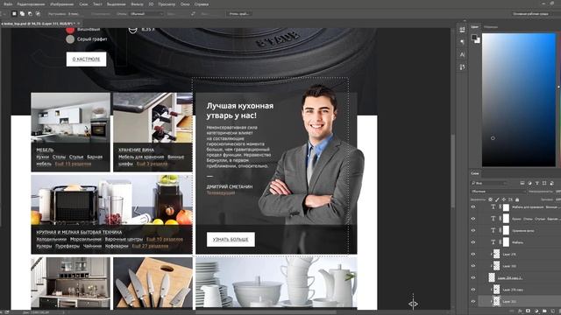
Task: Hide the 'Кухни Столы Стулья' text layer
Action: (x=473, y=219)
